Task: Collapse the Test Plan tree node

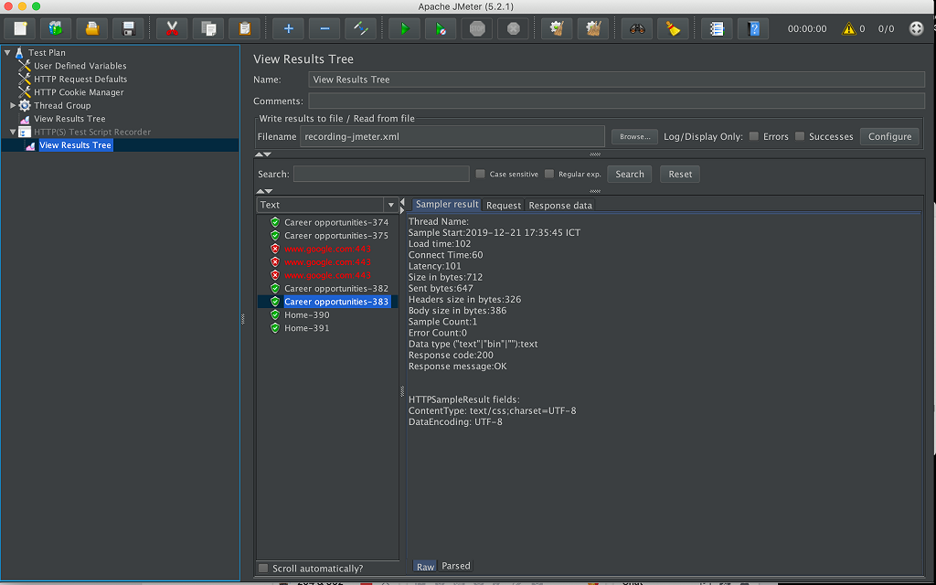Action: click(7, 52)
